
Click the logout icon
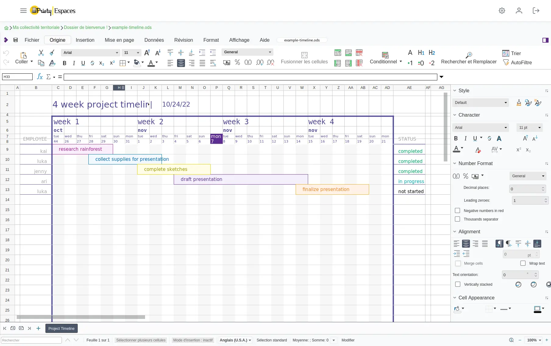(x=536, y=11)
